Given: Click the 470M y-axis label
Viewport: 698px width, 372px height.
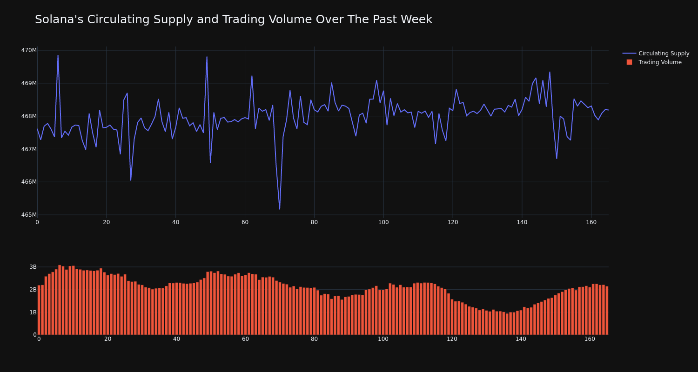Looking at the screenshot, I should pyautogui.click(x=29, y=50).
